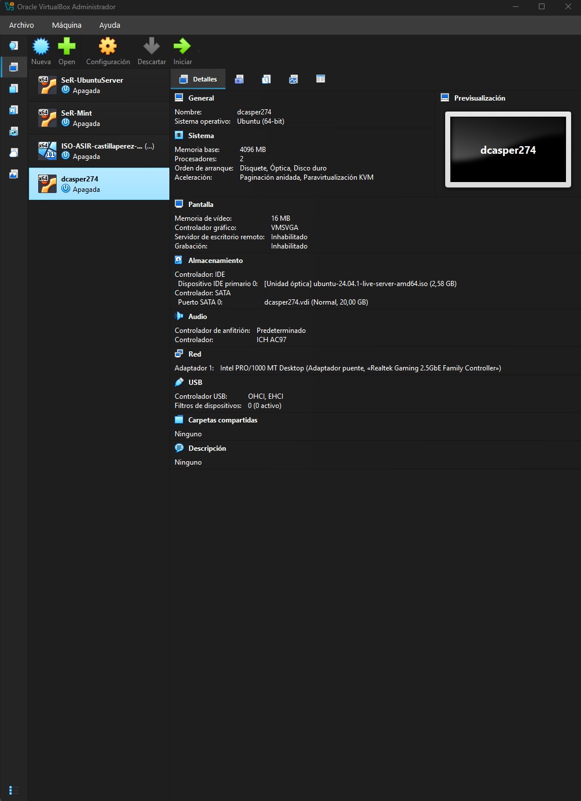Click the Red section header
The image size is (581, 801).
click(194, 354)
